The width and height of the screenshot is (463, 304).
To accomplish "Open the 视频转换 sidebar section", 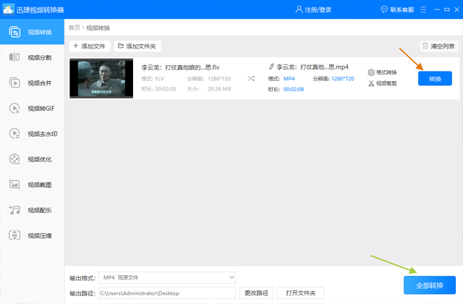I will [32, 32].
